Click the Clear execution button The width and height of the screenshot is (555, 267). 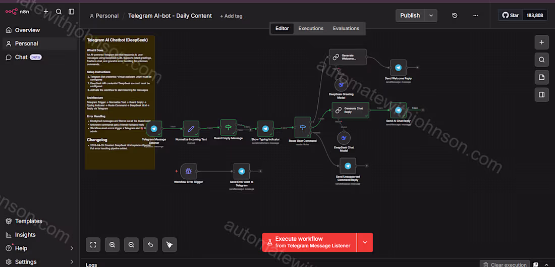[x=505, y=264]
